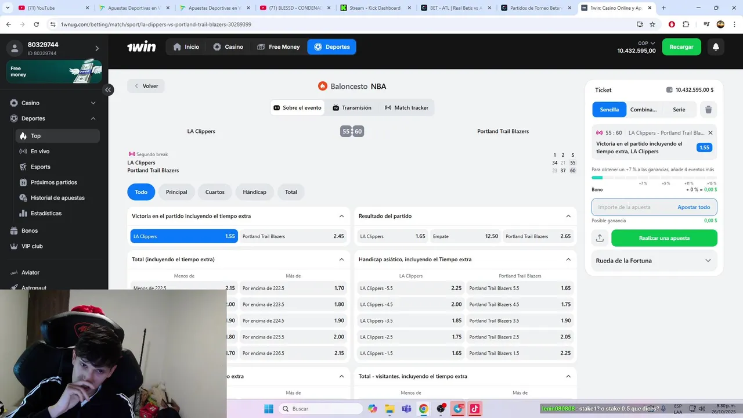Screen dimensions: 743x418
Task: Select the Hándicap market filter
Action: (x=254, y=192)
